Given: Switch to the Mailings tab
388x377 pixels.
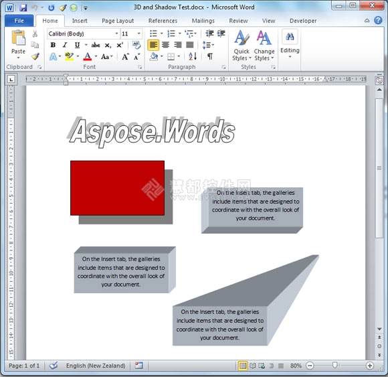Looking at the screenshot, I should tap(203, 21).
